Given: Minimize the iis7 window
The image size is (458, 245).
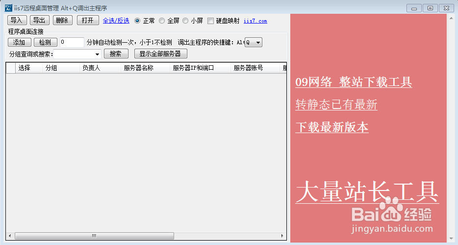Looking at the screenshot, I should pyautogui.click(x=414, y=8).
